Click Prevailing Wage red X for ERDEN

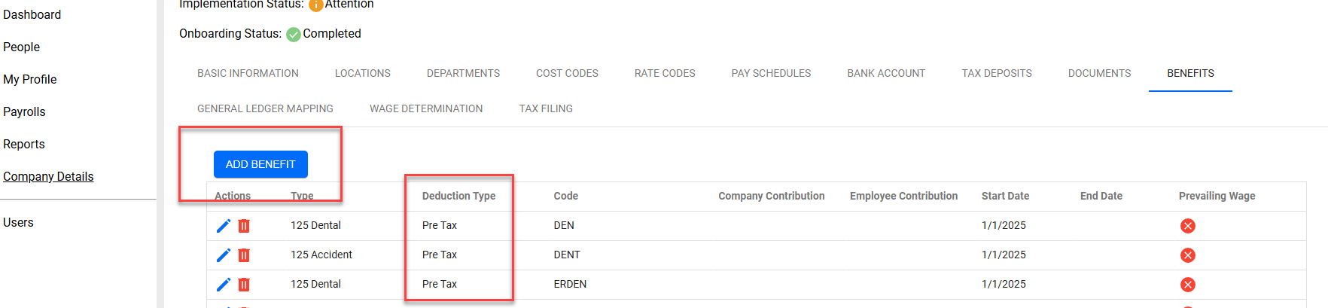point(1188,285)
